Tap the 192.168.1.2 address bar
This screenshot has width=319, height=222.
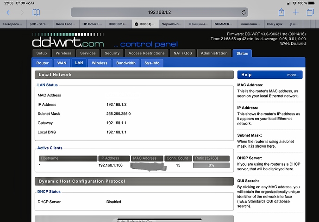point(159,12)
